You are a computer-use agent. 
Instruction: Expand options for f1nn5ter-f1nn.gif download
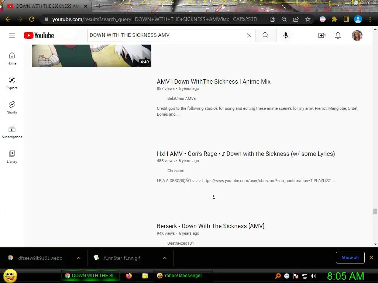[165, 258]
